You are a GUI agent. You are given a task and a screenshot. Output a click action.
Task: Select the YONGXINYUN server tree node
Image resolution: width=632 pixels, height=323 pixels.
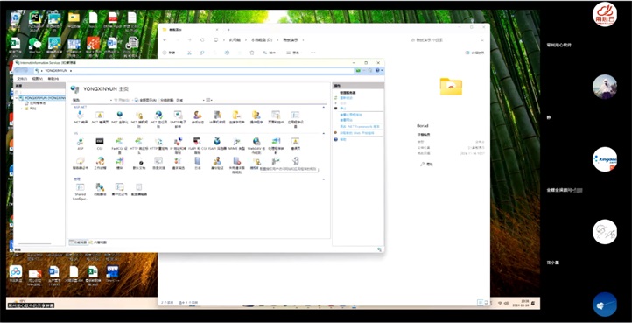click(42, 98)
